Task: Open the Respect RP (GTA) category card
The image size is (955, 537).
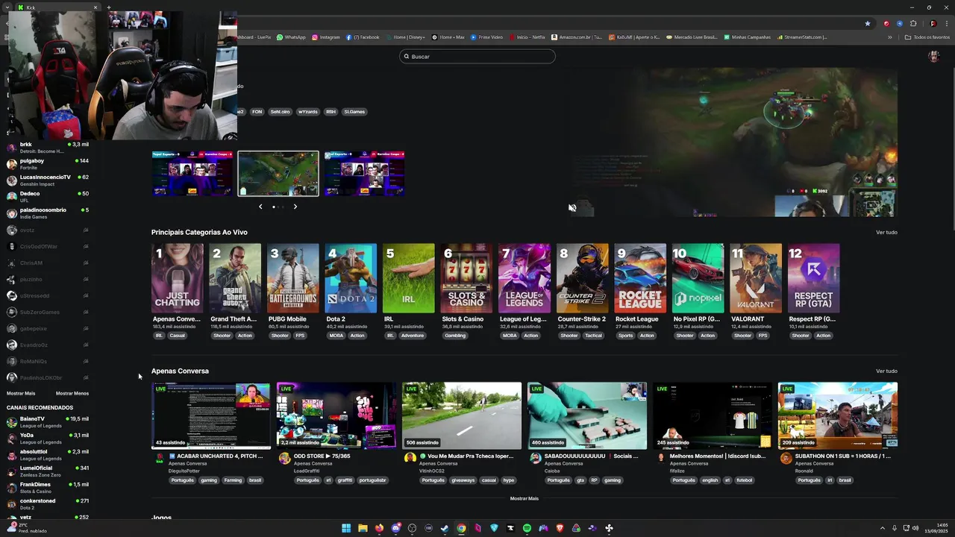Action: (813, 278)
